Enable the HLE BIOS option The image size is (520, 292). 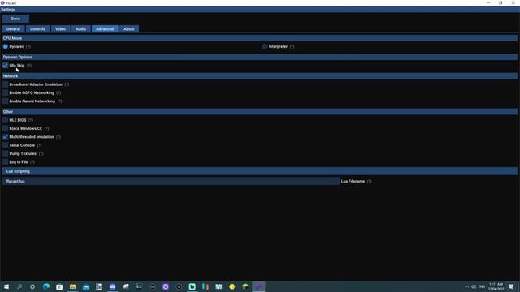click(6, 120)
